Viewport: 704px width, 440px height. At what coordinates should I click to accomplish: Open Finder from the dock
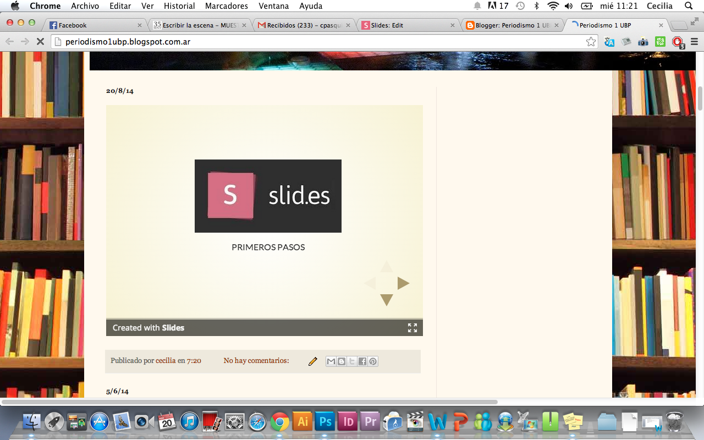32,422
